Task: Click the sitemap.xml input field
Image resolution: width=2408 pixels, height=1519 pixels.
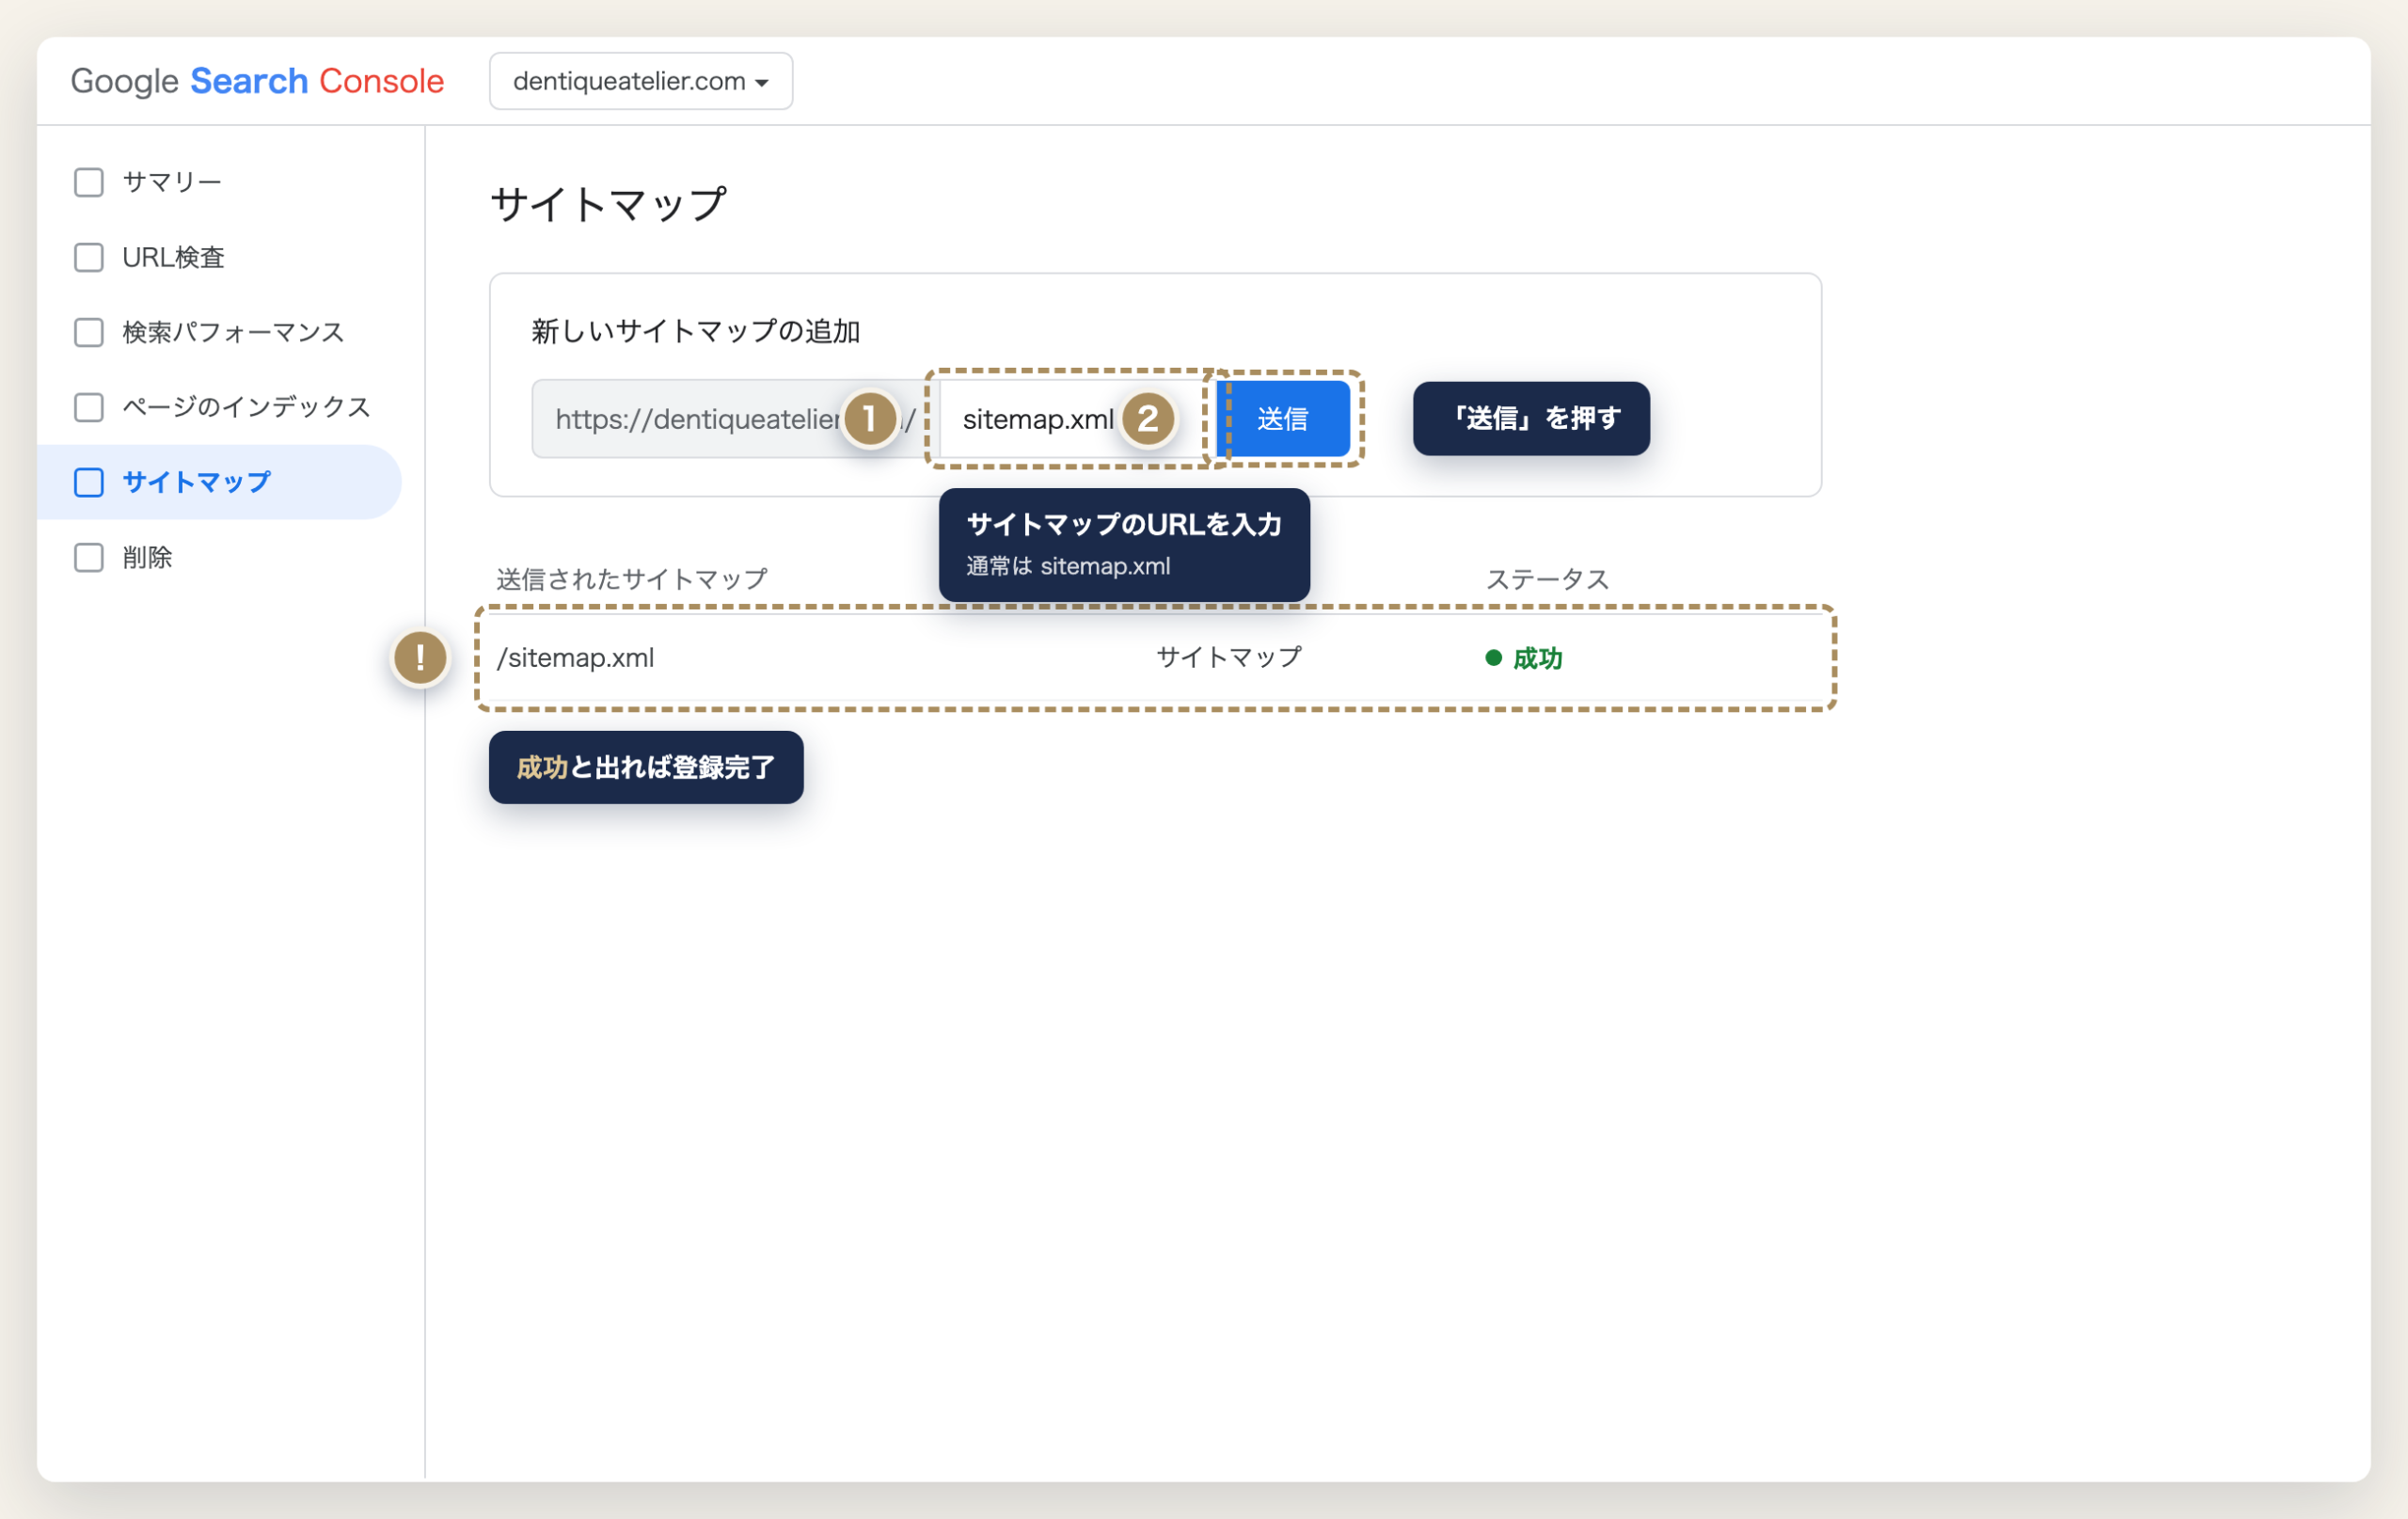Action: tap(1076, 419)
